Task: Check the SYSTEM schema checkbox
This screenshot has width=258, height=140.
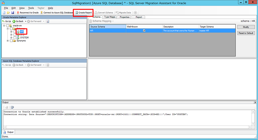Action: (x=15, y=38)
